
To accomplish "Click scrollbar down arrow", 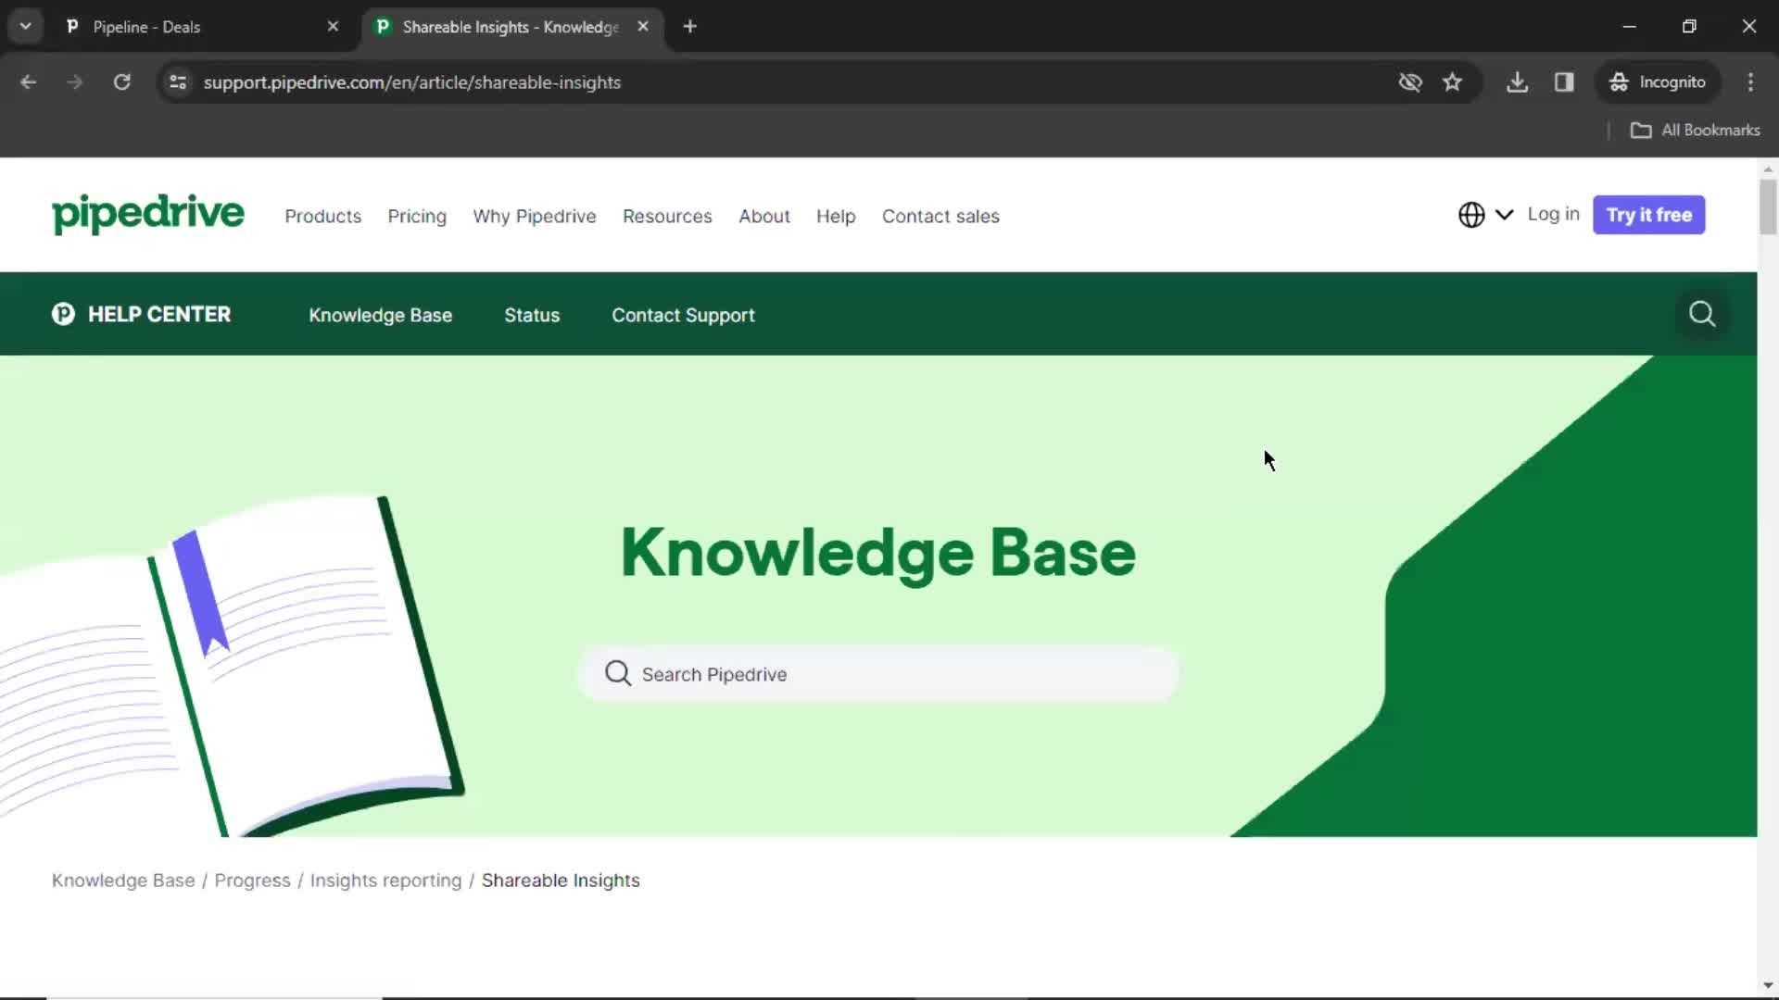I will [x=1768, y=985].
